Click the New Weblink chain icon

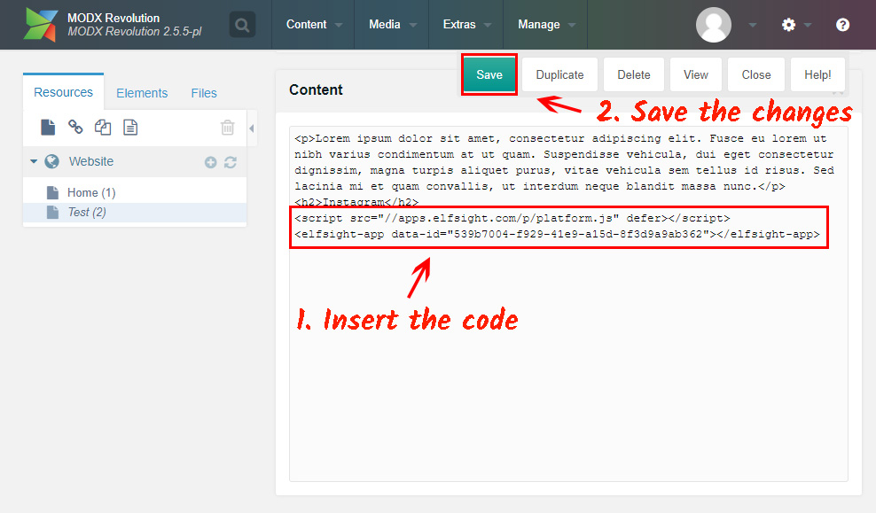pyautogui.click(x=75, y=128)
